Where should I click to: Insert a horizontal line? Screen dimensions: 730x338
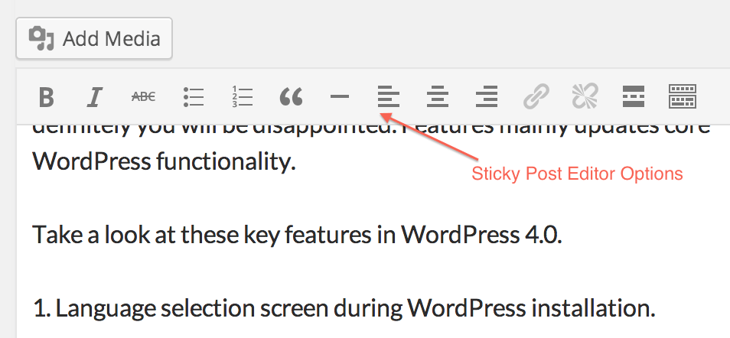click(x=340, y=97)
